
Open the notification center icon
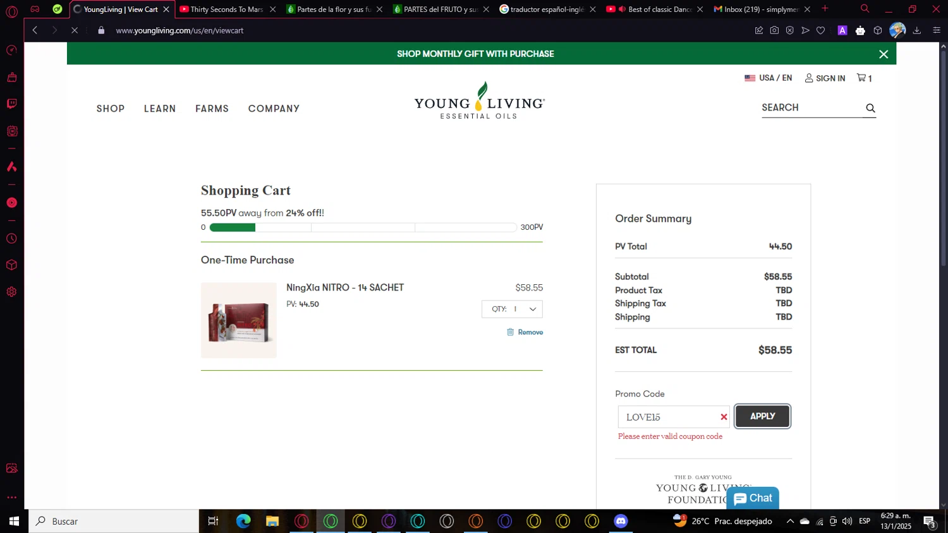tap(930, 522)
